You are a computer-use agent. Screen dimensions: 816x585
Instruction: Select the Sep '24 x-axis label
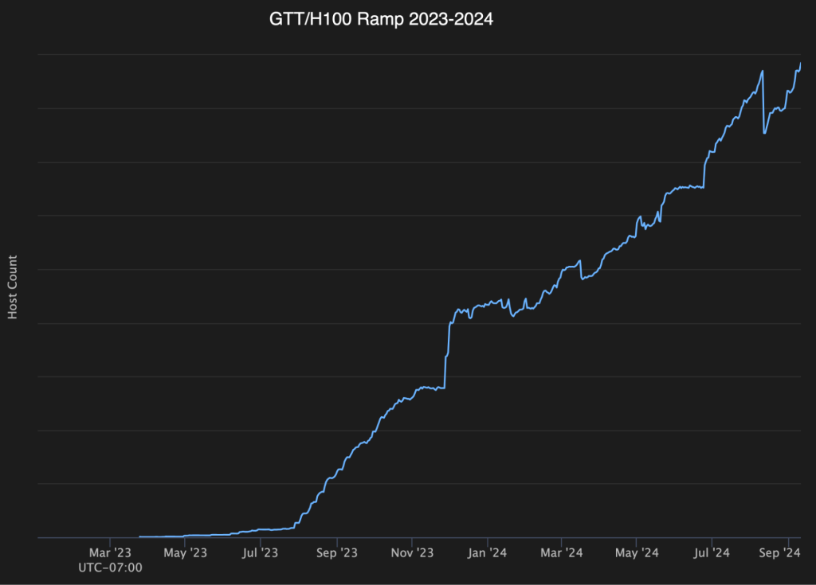click(779, 552)
